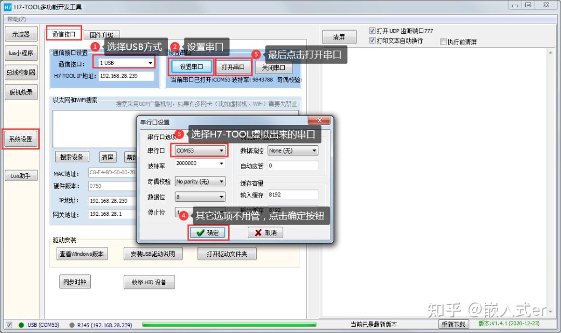Click the green progress bar at bottom
The image size is (561, 333).
tap(229, 325)
